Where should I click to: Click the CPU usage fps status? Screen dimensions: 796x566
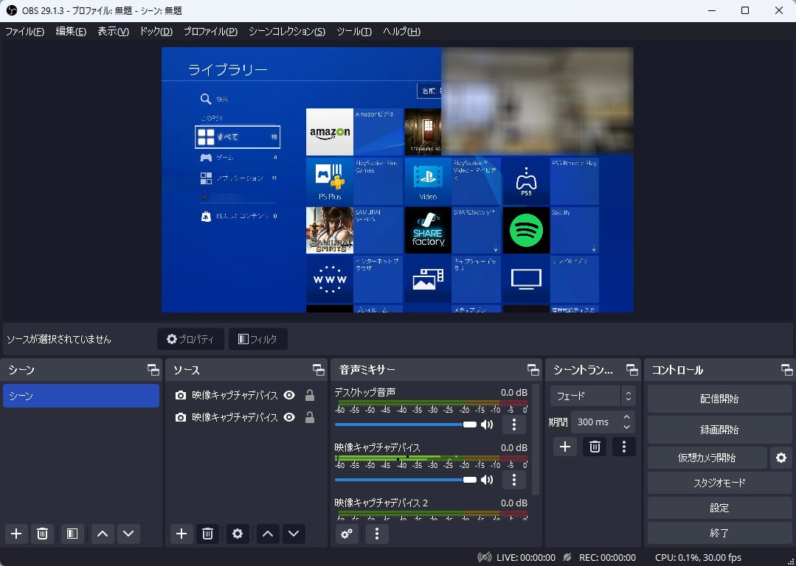698,557
